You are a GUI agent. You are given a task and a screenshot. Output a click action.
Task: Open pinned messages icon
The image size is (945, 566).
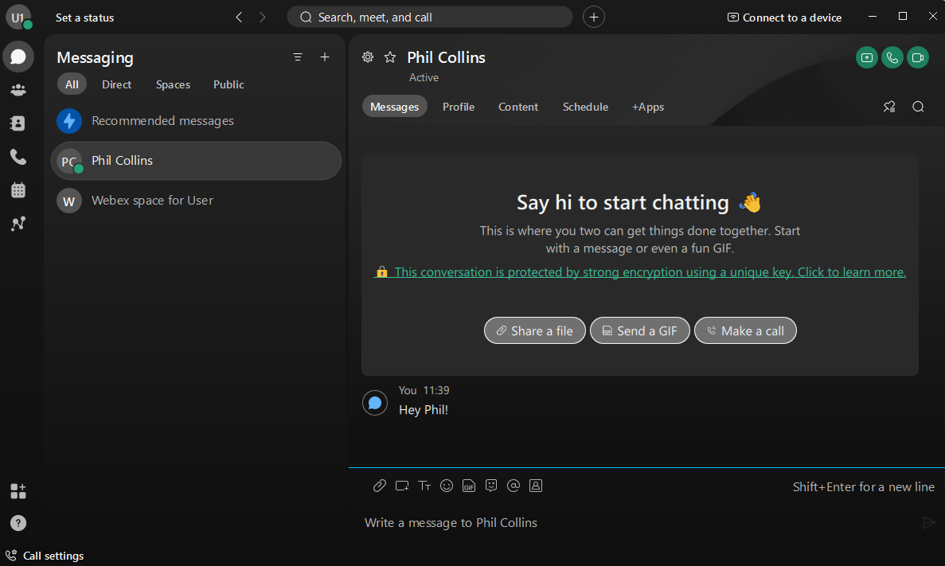889,107
